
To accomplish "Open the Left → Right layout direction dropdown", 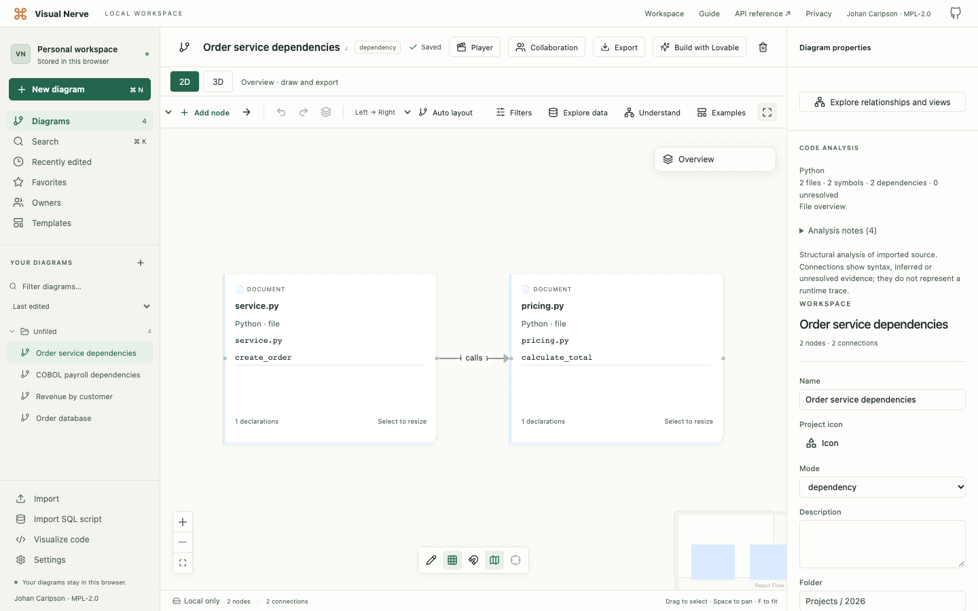I will pyautogui.click(x=382, y=113).
